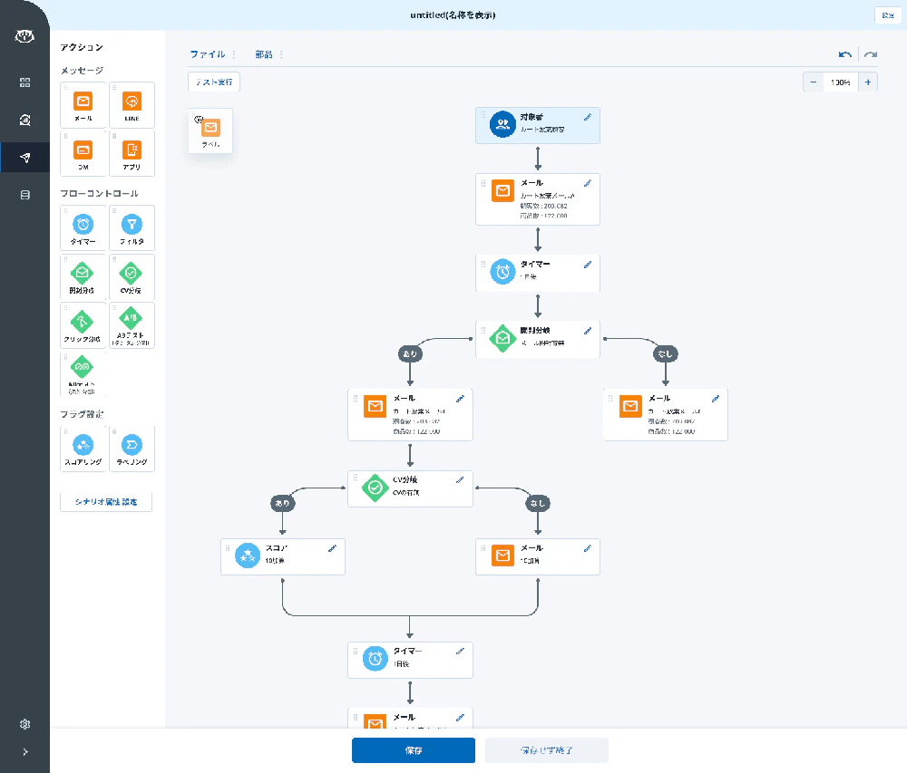The width and height of the screenshot is (907, 773).
Task: Pick the アプリ message action
Action: coord(132,153)
